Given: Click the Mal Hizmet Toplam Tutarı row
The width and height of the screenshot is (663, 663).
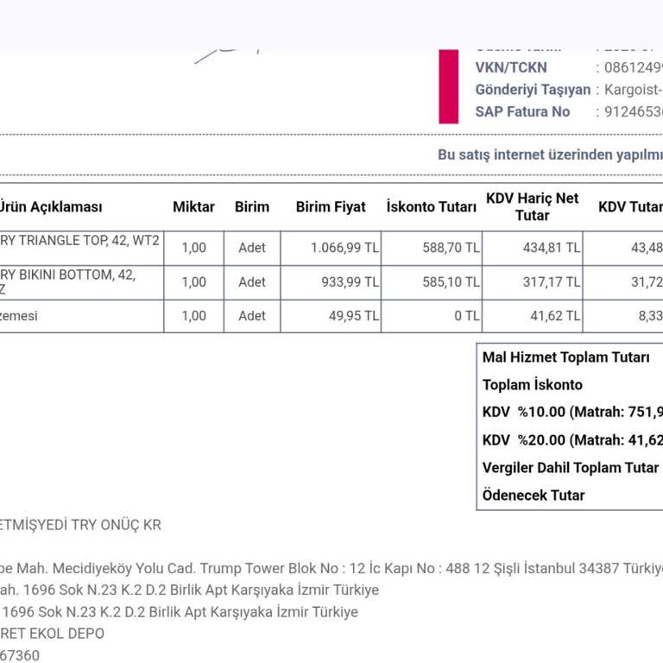Looking at the screenshot, I should tap(565, 357).
